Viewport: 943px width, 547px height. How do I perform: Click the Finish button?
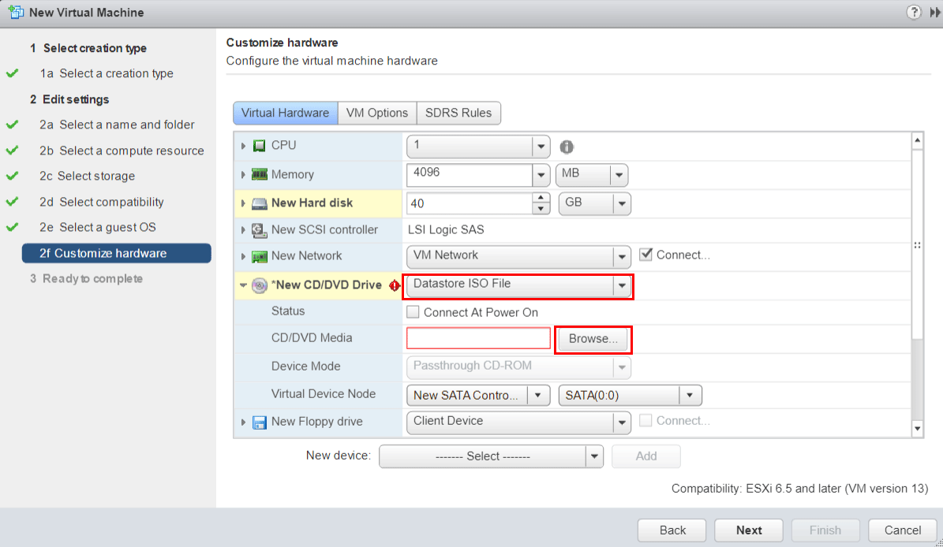click(x=825, y=530)
